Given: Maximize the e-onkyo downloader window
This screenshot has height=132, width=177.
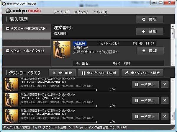Looking at the screenshot, I should pos(160,3).
